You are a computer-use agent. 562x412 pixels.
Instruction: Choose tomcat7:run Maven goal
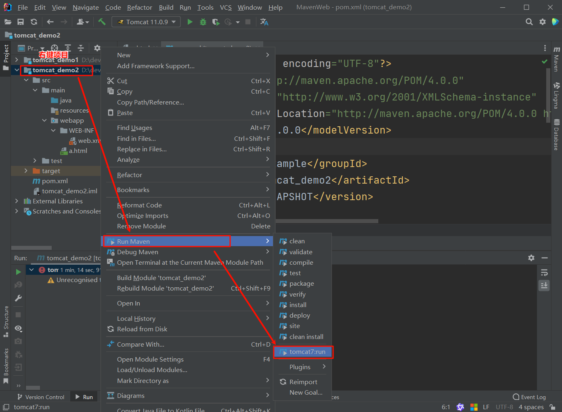(303, 352)
